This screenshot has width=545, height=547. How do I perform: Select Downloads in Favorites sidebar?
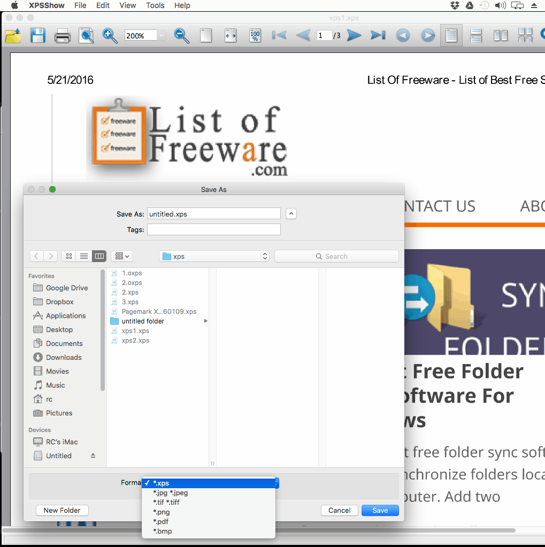click(x=57, y=357)
